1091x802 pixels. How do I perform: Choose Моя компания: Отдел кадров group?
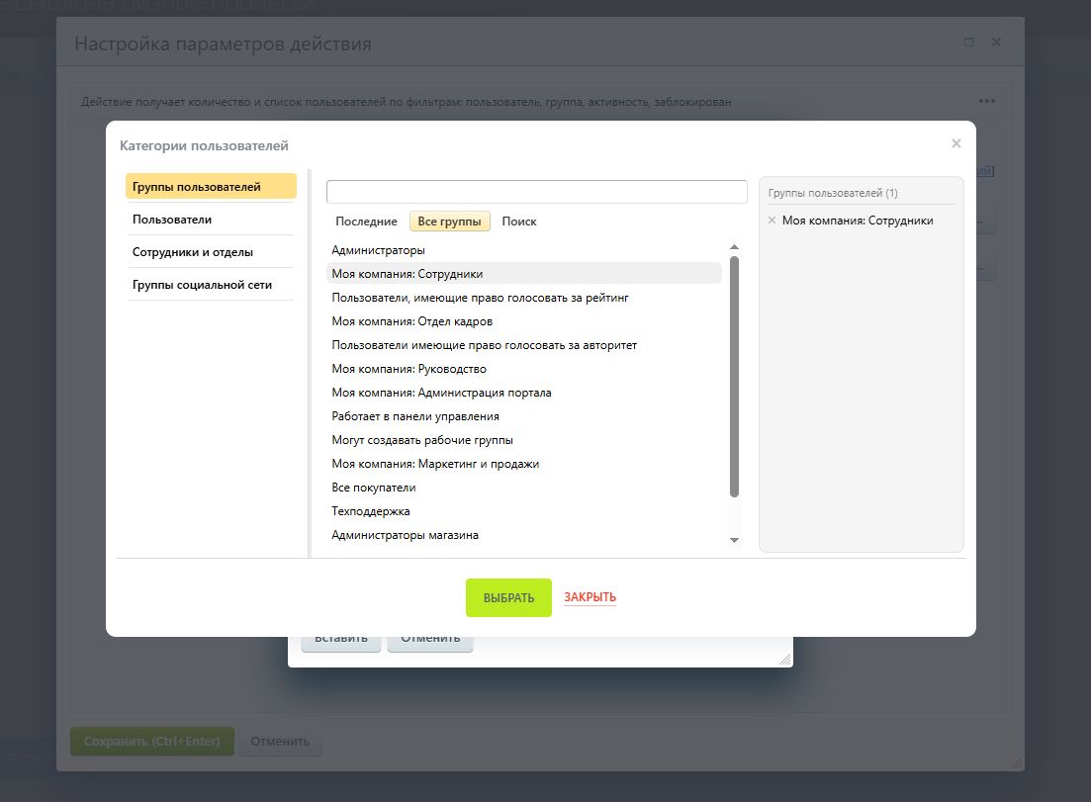tap(411, 321)
